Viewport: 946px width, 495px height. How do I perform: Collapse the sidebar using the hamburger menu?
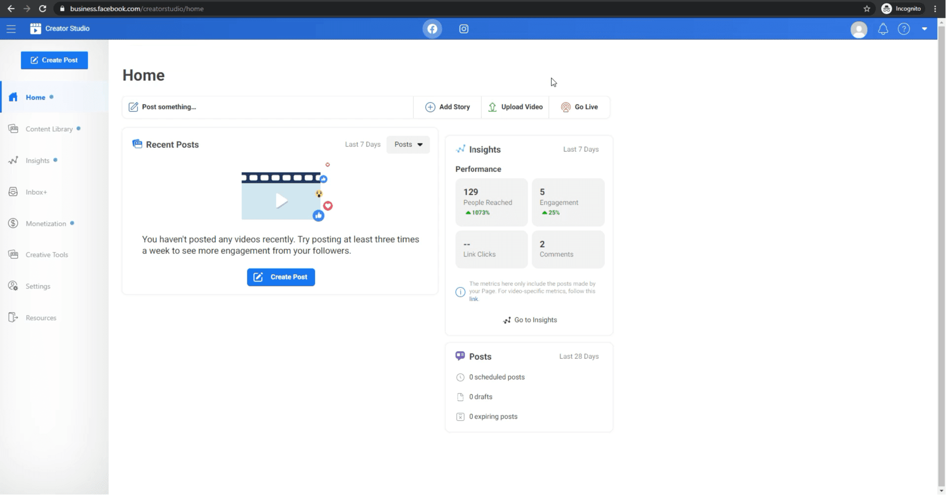click(11, 29)
